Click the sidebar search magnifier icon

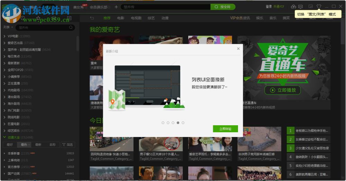71,27
